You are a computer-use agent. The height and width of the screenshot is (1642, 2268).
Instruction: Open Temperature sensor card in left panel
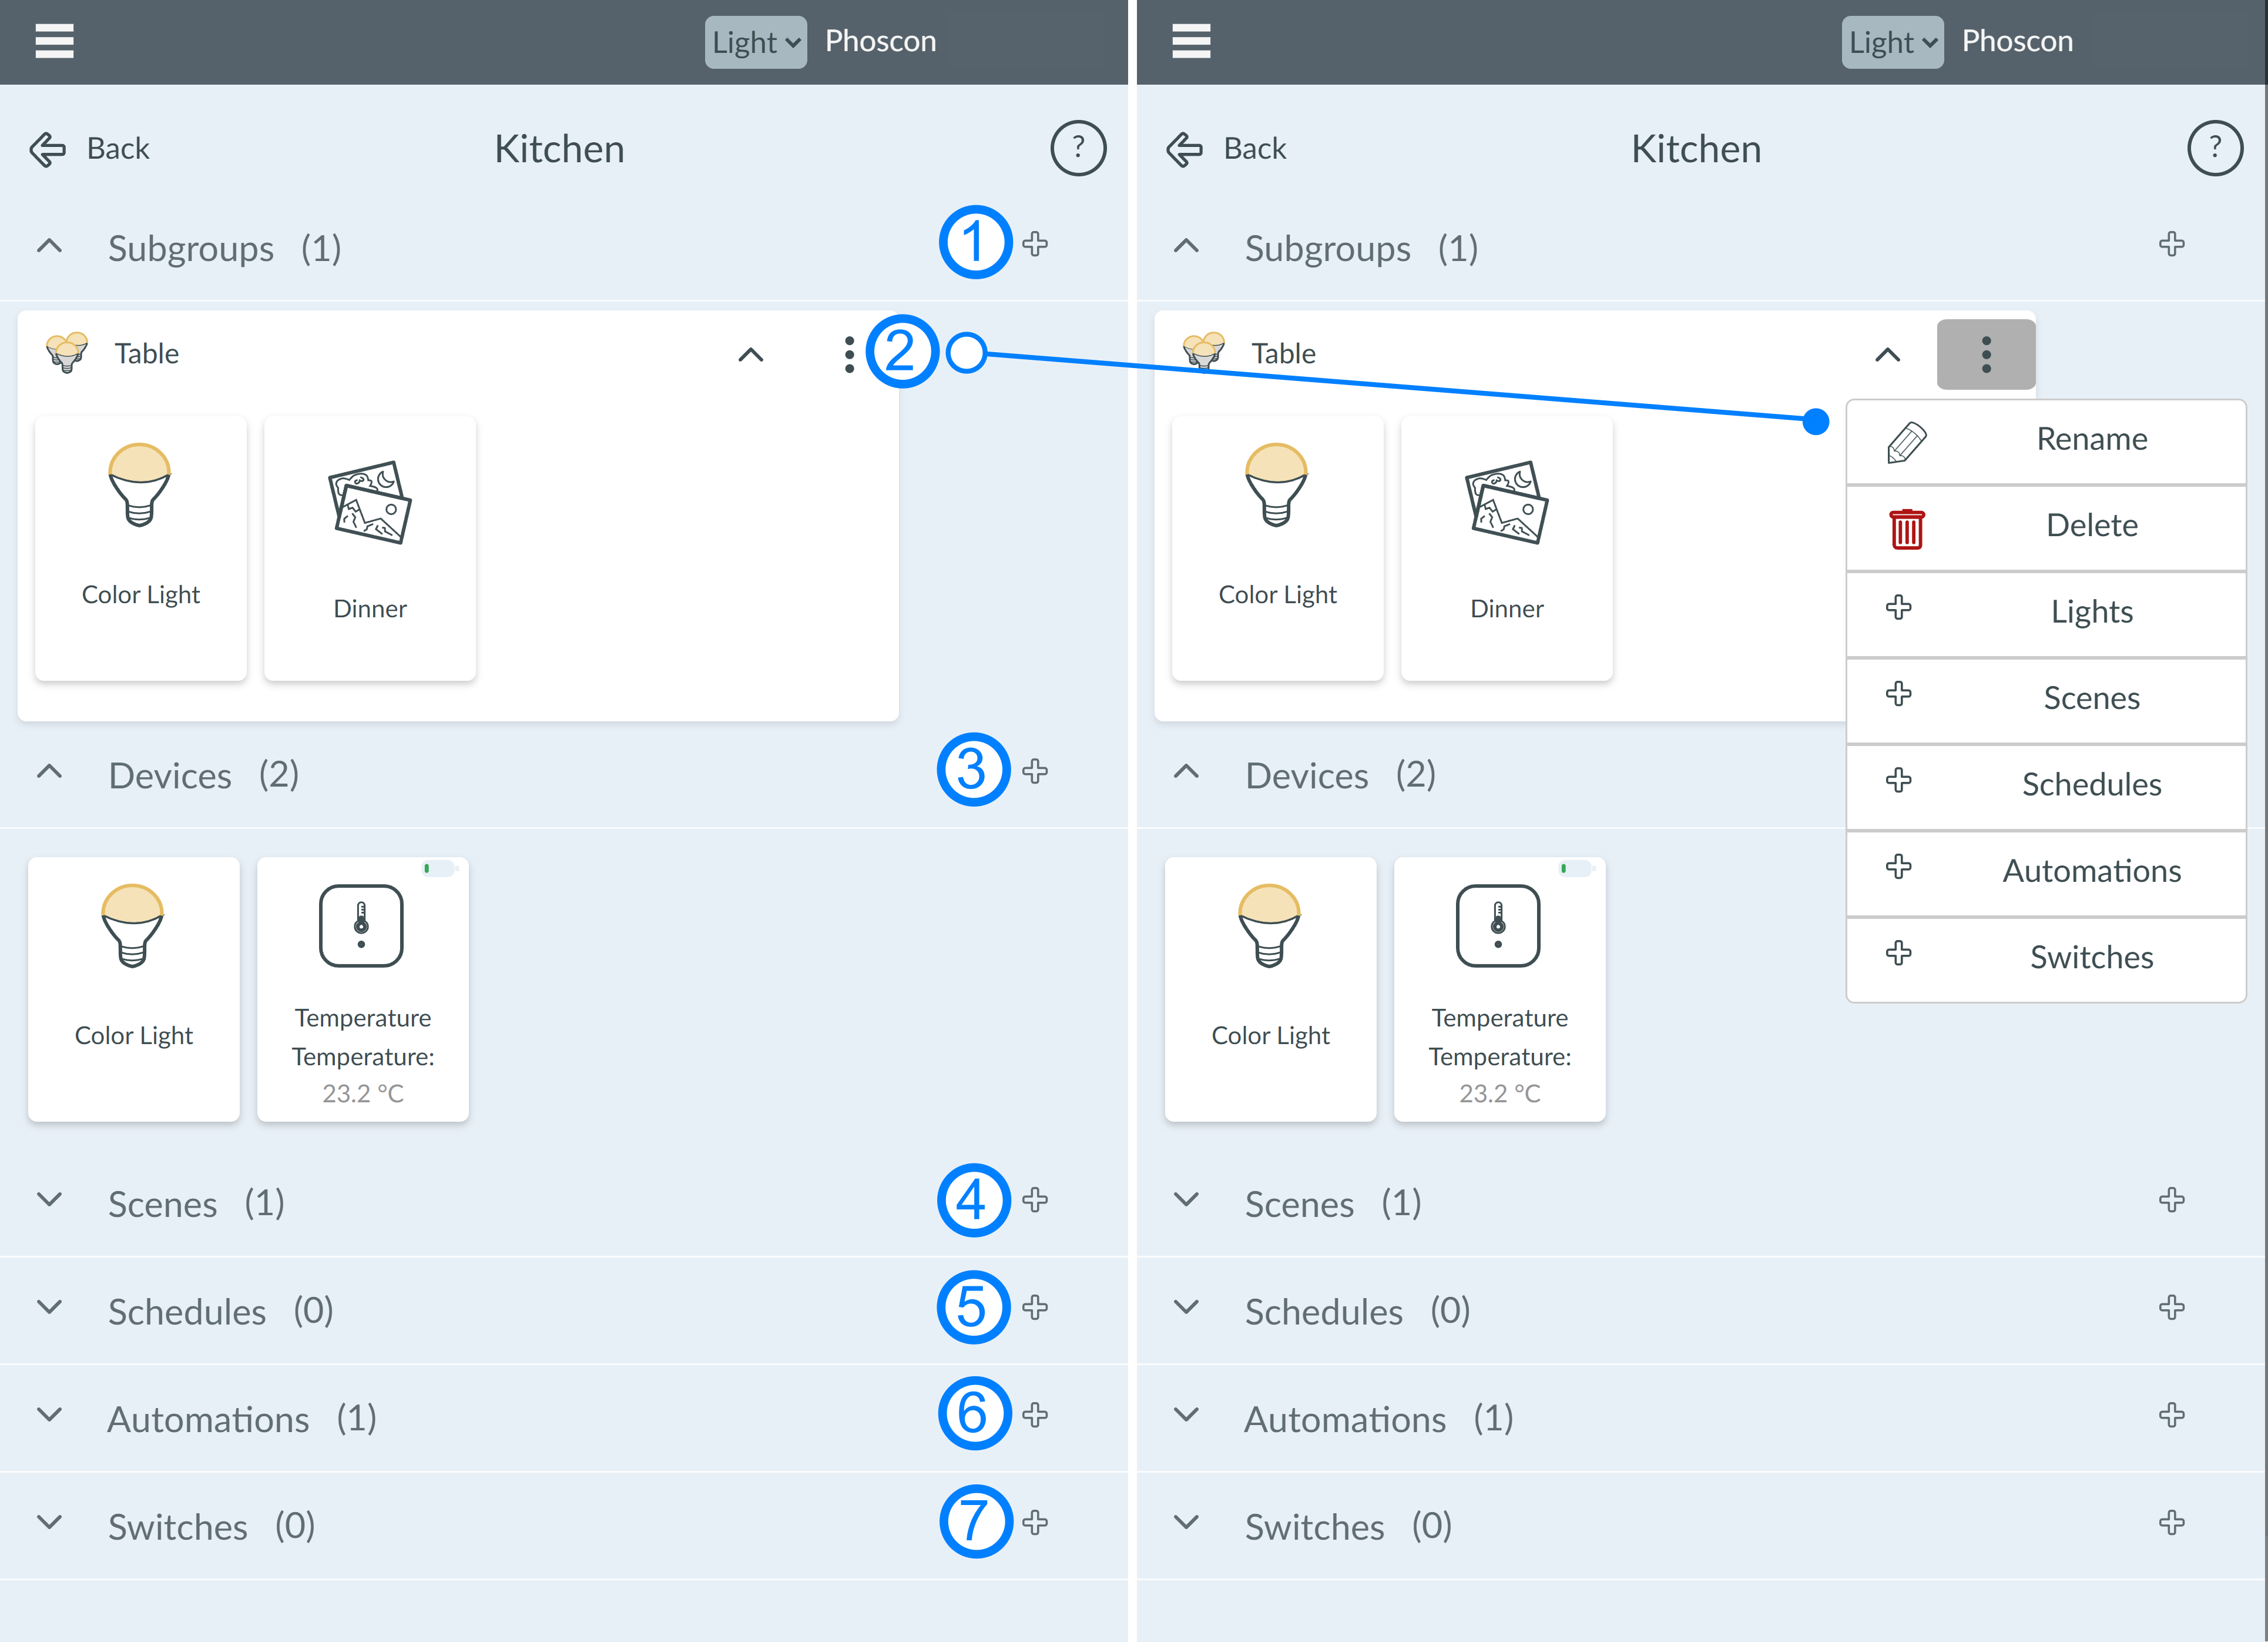click(x=363, y=989)
